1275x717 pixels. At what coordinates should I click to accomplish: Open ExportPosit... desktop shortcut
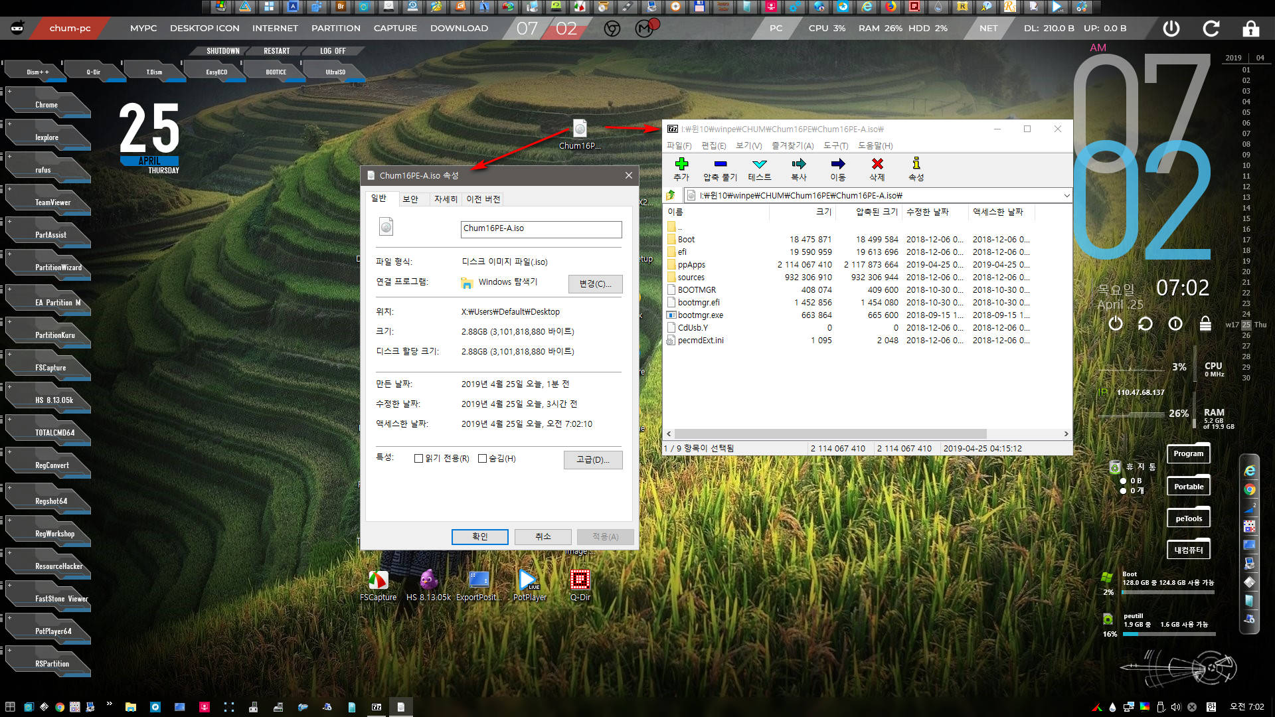pos(479,586)
